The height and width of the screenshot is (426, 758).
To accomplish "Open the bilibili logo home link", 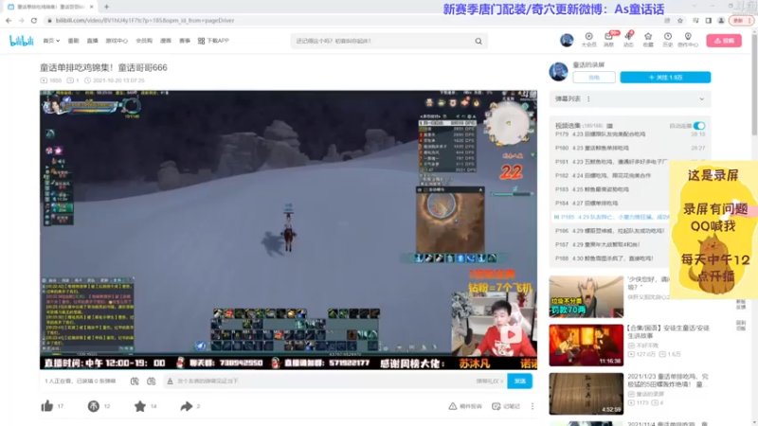I will point(21,41).
